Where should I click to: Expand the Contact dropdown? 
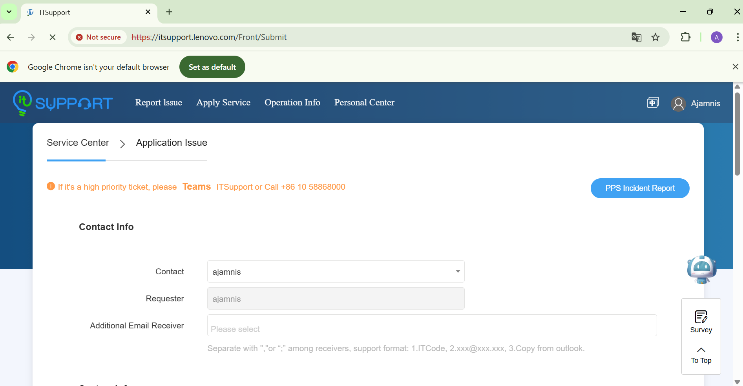coord(458,272)
